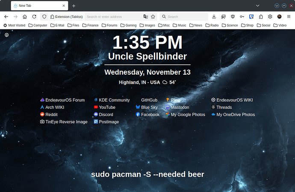Viewport: 295px width, 192px height.
Task: Open the Downloads arrow icon
Action: (214, 17)
